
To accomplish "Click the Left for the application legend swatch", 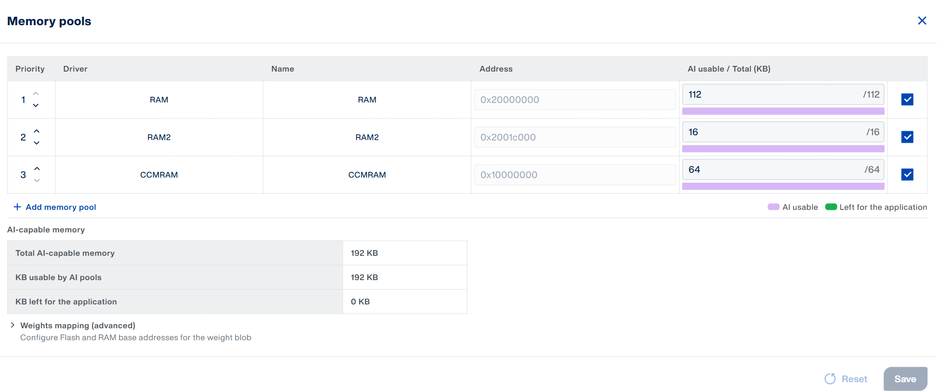I will pyautogui.click(x=831, y=207).
